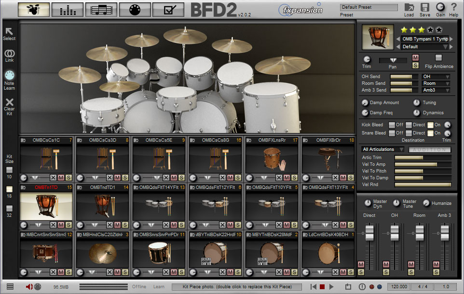Set Kick Bleed to Direct

[x=409, y=125]
